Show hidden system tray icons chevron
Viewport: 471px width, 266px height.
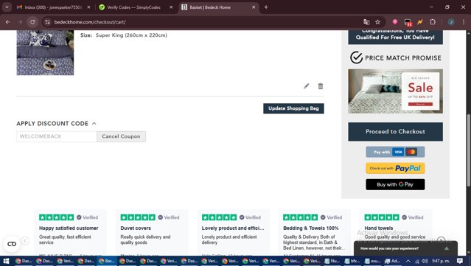click(x=408, y=261)
